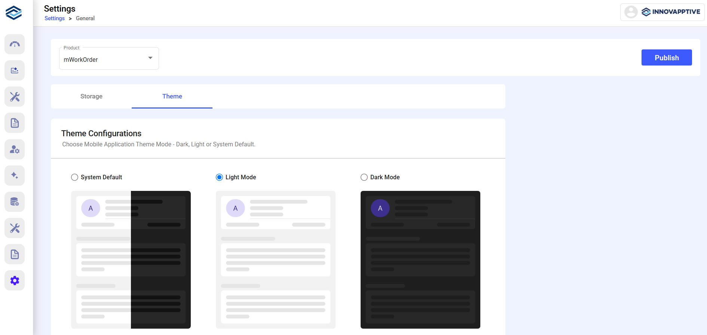Screen dimensions: 707x335
Task: Click the System Default split preview image
Action: pyautogui.click(x=131, y=260)
